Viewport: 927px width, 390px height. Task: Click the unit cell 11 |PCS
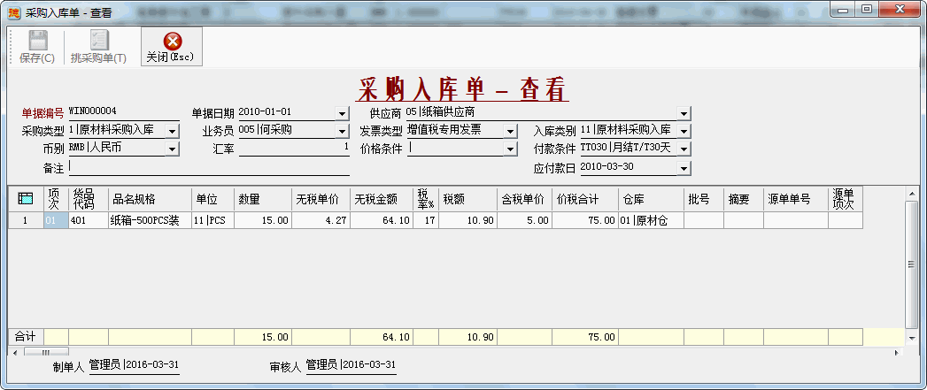coord(212,220)
